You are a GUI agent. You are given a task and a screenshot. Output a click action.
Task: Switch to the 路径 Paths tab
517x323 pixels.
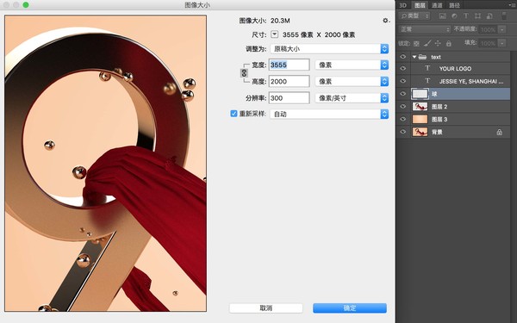tap(454, 5)
